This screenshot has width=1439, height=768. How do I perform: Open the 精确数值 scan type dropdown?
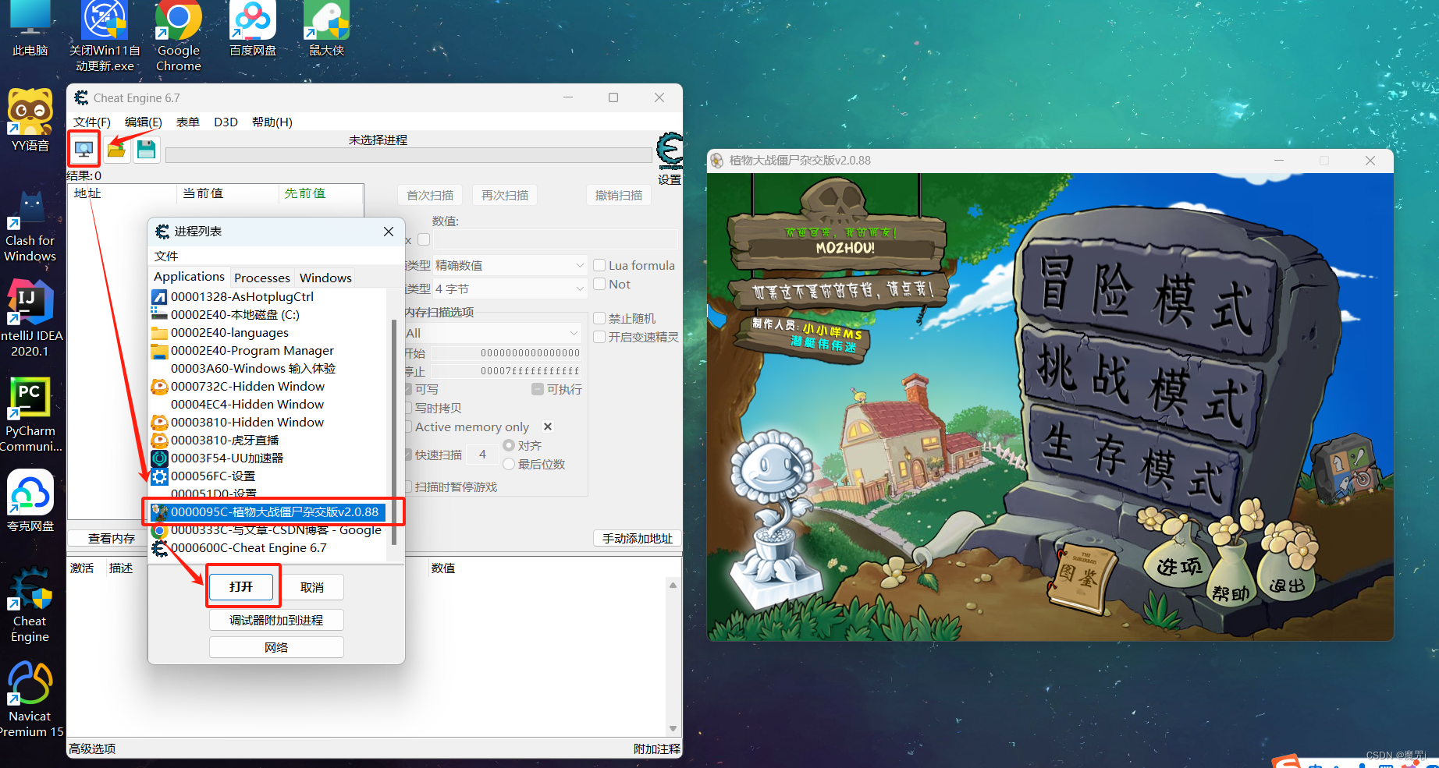[509, 265]
